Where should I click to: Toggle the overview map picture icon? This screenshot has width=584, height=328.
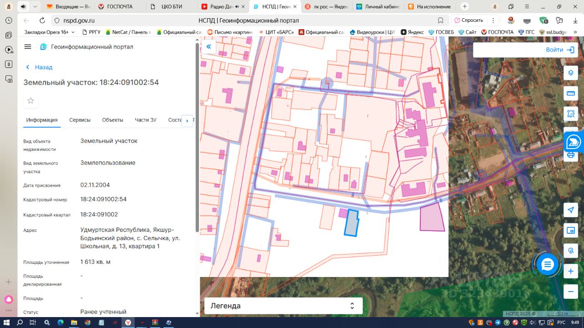coord(570,231)
